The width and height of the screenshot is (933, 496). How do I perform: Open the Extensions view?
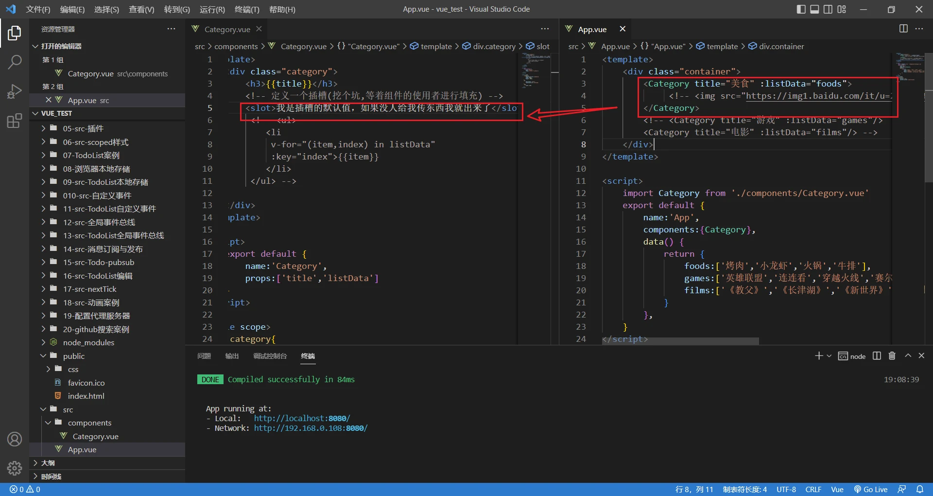15,121
